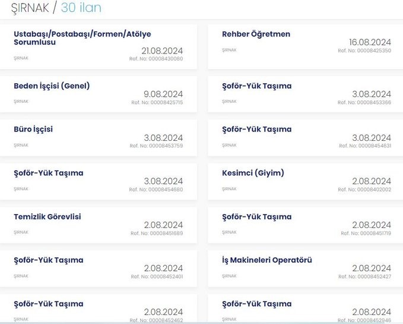Click Ref. No: 00008402002 on Kesimci card
The image size is (403, 324).
tap(364, 190)
